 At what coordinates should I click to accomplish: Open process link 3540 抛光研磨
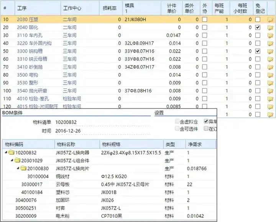pyautogui.click(x=32, y=91)
